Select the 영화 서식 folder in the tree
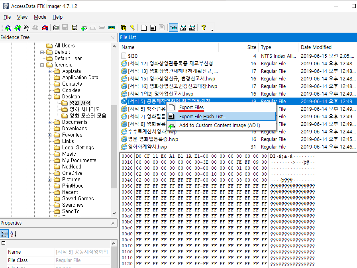The height and width of the screenshot is (268, 357). (x=80, y=103)
